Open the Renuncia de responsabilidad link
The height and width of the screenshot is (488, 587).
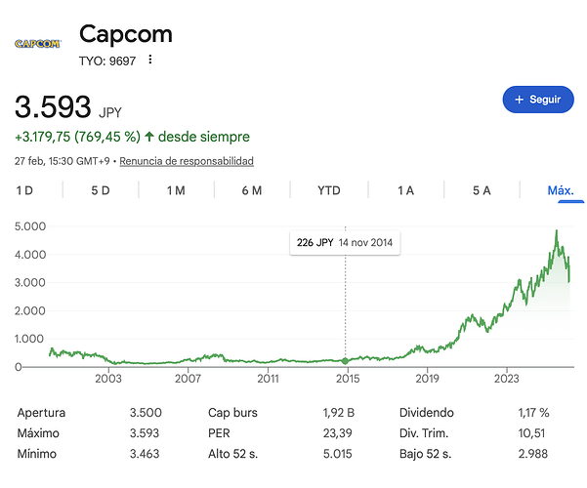coord(186,161)
